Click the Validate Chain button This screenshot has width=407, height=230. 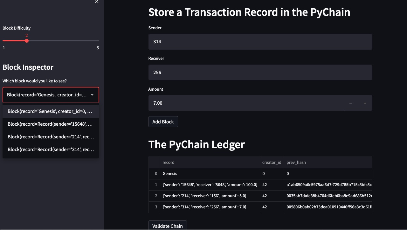click(x=168, y=226)
